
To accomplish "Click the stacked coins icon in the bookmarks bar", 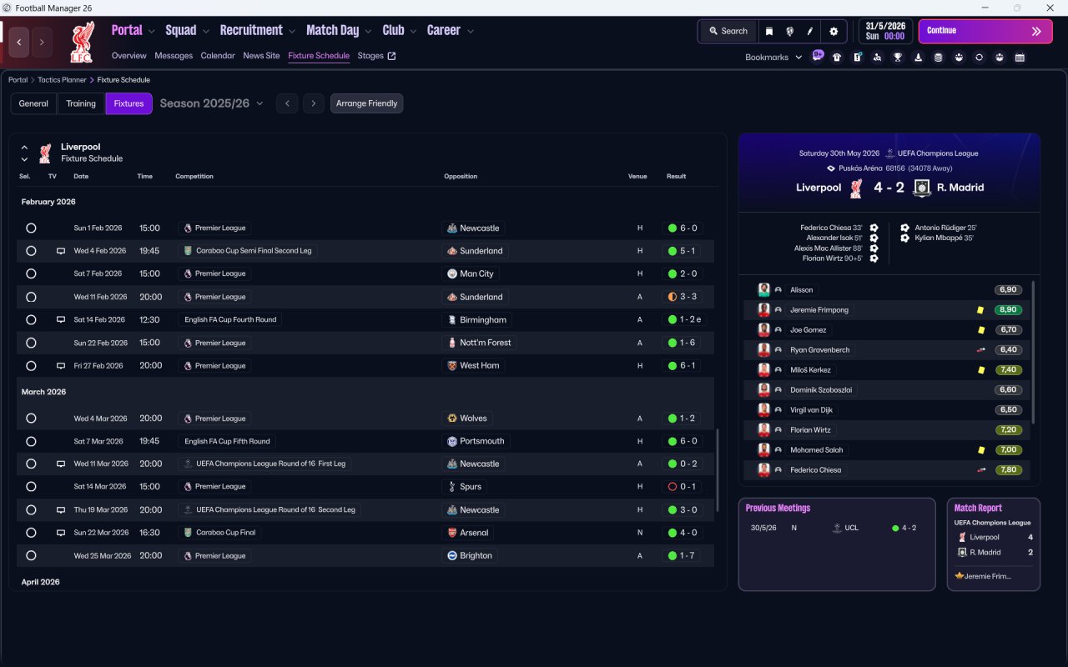I will pos(938,58).
